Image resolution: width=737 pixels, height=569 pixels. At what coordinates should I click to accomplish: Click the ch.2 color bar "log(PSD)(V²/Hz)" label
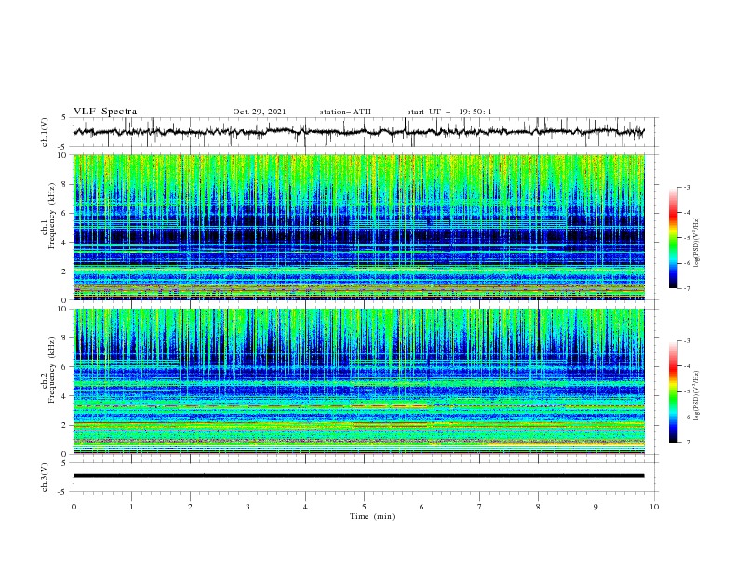coord(697,395)
